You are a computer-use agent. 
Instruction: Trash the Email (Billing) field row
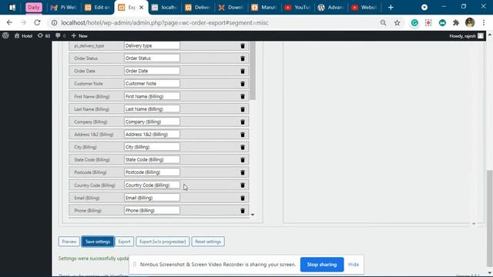[x=243, y=198]
